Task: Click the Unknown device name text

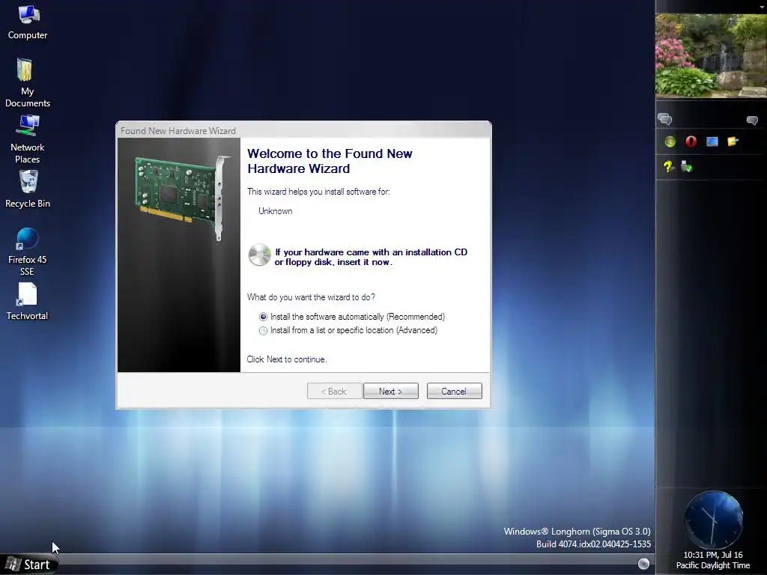Action: coord(276,211)
